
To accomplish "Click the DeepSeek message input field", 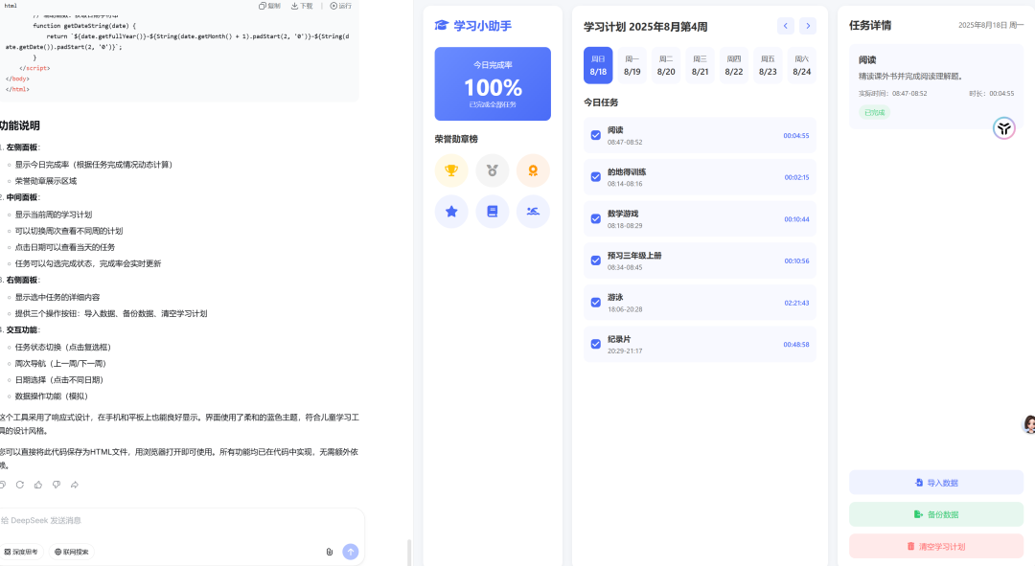I will pos(172,521).
